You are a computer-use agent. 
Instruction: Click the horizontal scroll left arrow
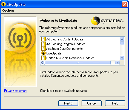click(42, 63)
